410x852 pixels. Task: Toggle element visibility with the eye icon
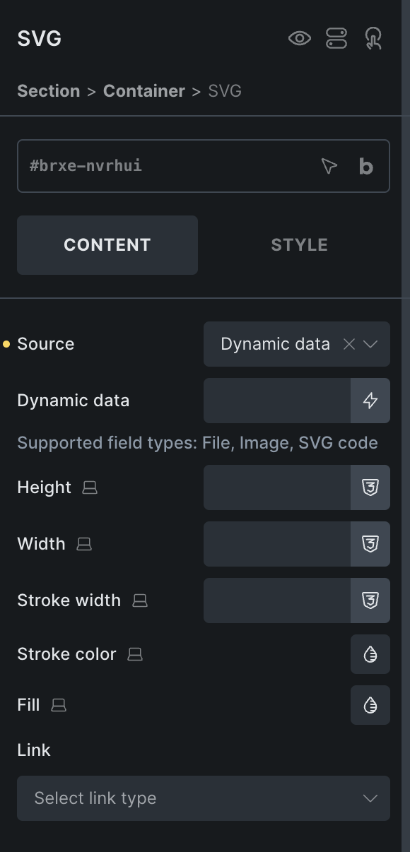pyautogui.click(x=300, y=39)
